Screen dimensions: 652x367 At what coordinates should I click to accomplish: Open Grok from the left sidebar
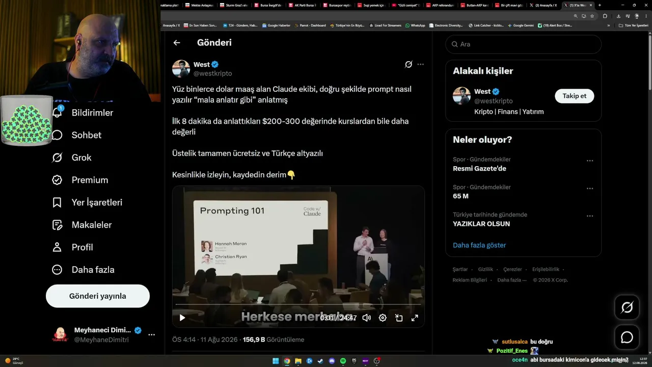coord(72,158)
